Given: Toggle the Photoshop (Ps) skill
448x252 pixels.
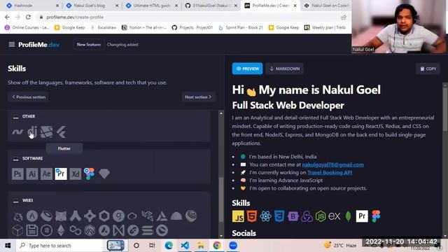Looking at the screenshot, I should pyautogui.click(x=17, y=174).
